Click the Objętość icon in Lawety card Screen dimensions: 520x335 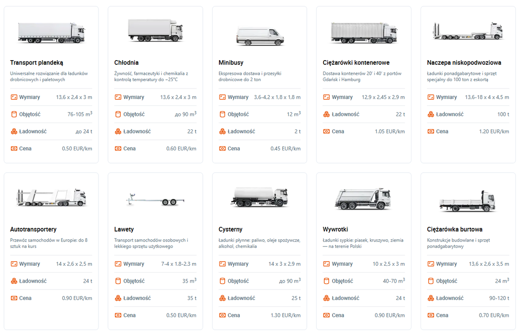(x=118, y=281)
